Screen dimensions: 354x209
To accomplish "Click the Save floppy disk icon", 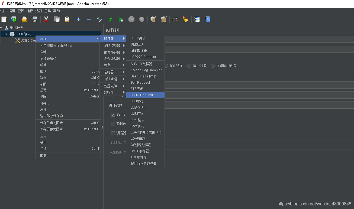I will click(x=35, y=19).
